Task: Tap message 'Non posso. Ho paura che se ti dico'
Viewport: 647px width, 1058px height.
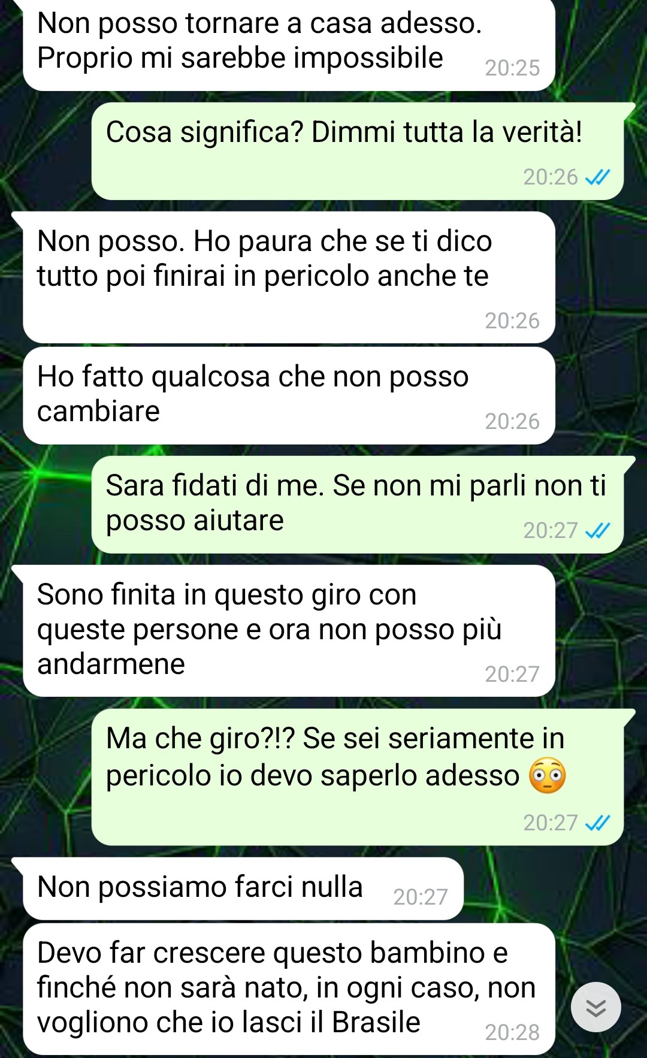Action: (x=289, y=277)
